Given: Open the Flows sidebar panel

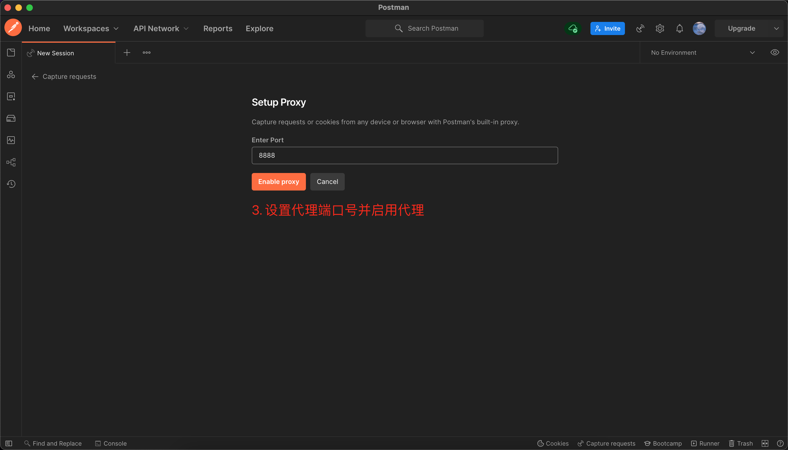Looking at the screenshot, I should [x=11, y=162].
